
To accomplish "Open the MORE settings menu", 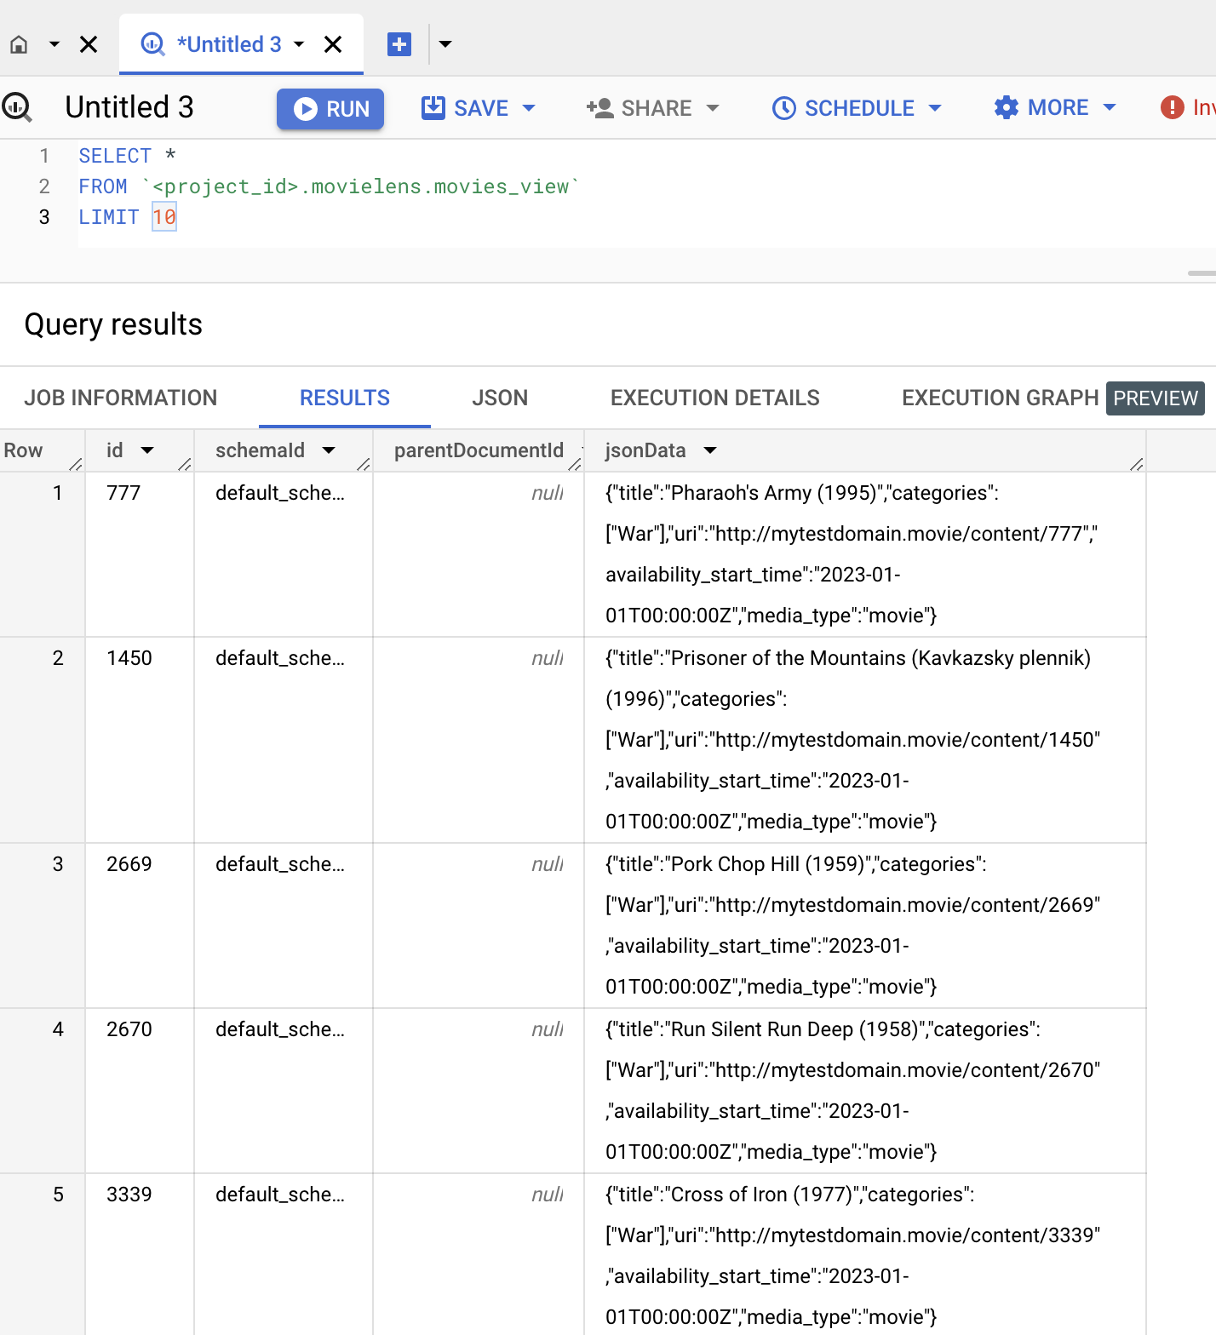I will click(x=1041, y=107).
